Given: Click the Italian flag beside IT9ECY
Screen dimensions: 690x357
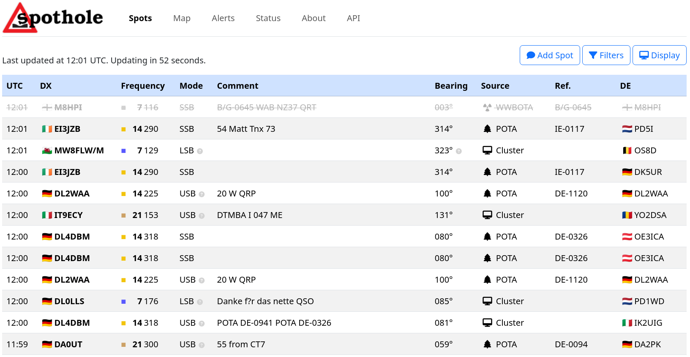Looking at the screenshot, I should coord(47,215).
